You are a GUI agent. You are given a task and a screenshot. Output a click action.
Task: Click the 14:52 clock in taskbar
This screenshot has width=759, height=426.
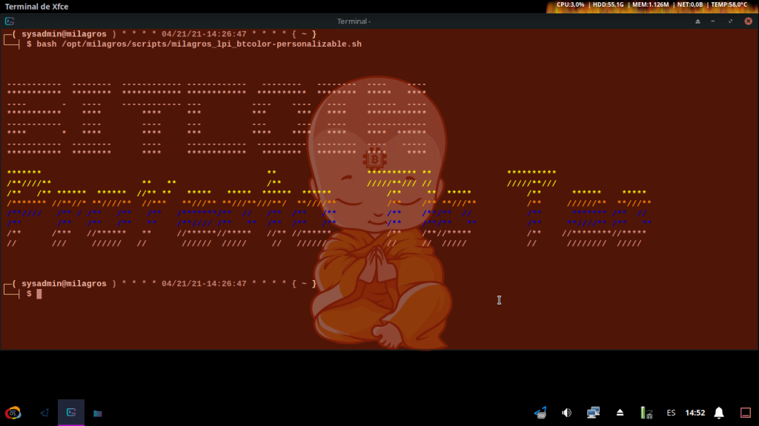(695, 412)
